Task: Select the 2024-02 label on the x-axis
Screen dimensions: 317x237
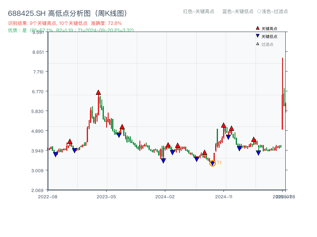Action: click(164, 196)
